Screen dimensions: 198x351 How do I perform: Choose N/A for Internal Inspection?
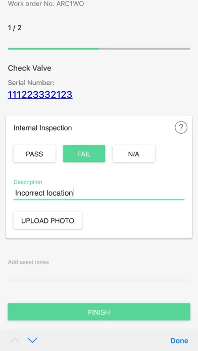(134, 154)
